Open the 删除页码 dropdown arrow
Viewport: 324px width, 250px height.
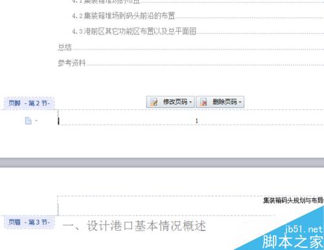pyautogui.click(x=240, y=102)
